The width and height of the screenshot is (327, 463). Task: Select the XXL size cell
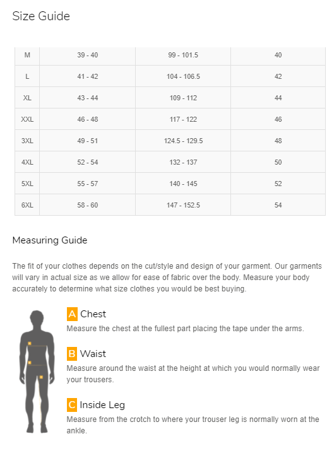[27, 119]
